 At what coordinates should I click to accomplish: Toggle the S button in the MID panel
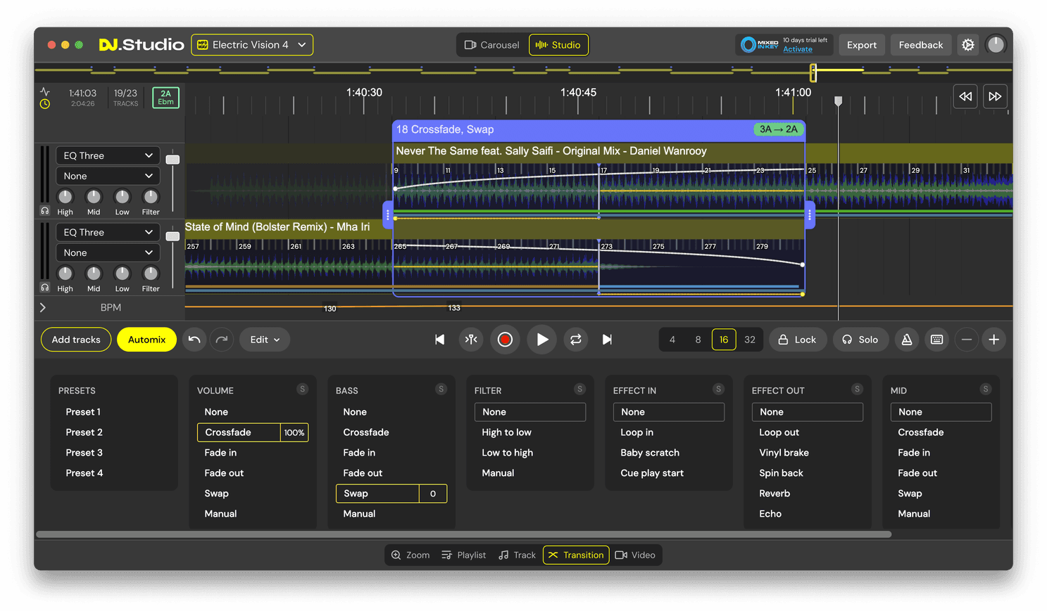pos(986,390)
